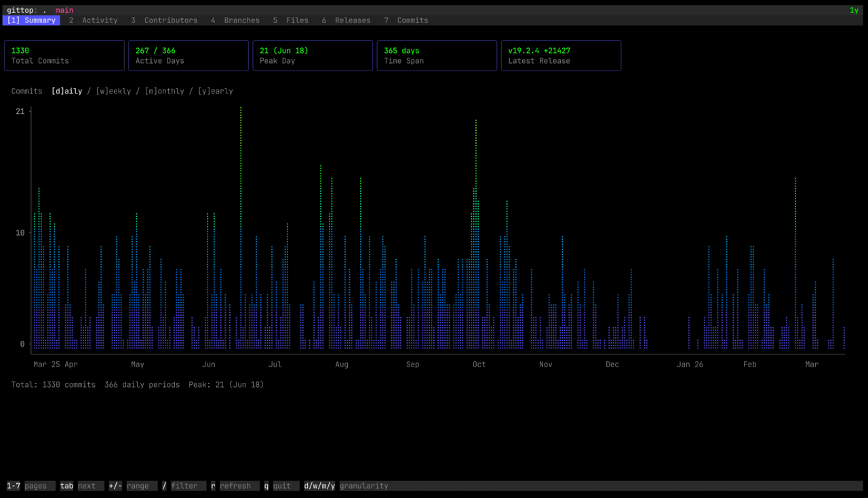Select the daily granularity option

[x=66, y=91]
